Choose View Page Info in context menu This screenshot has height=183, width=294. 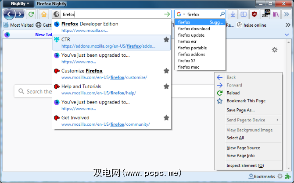tap(248, 155)
